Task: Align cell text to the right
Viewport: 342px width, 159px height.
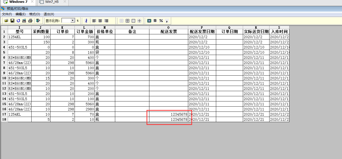Action: (x=106, y=21)
